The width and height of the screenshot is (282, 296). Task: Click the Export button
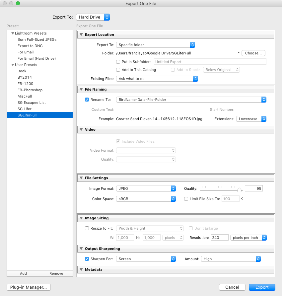tap(262, 287)
